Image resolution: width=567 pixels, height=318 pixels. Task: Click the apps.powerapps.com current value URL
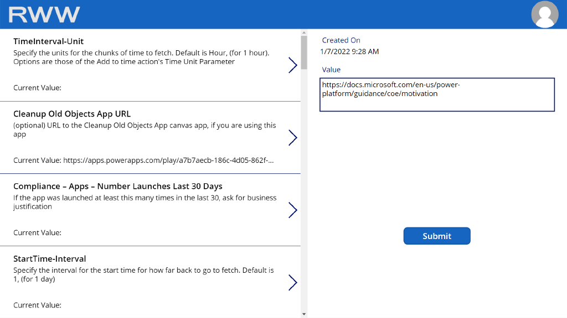click(x=168, y=160)
